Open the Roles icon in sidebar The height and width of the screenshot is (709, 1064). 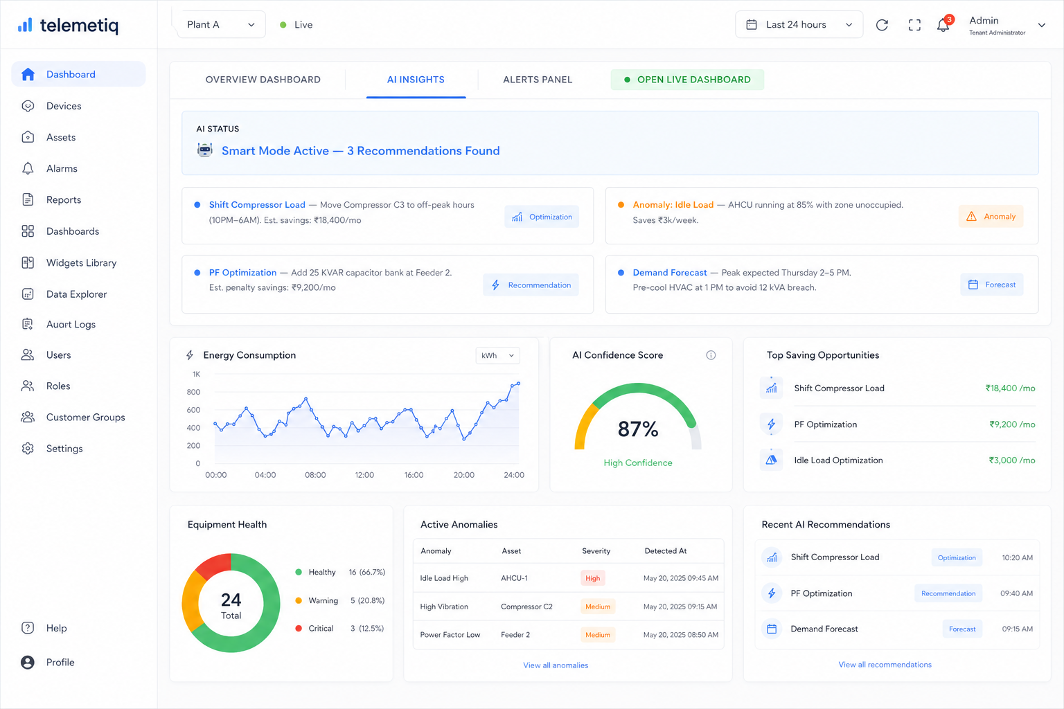tap(28, 386)
